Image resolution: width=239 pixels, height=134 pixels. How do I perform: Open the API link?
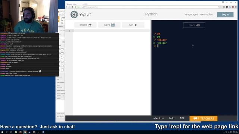coord(181,118)
